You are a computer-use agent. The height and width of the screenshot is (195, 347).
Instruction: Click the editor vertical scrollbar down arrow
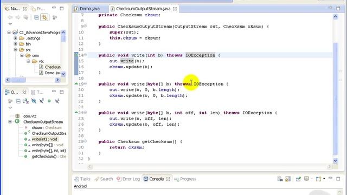[x=335, y=161]
